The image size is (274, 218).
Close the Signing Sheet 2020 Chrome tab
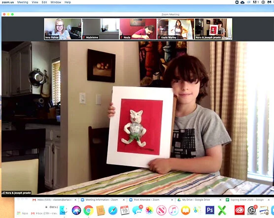click(269, 200)
